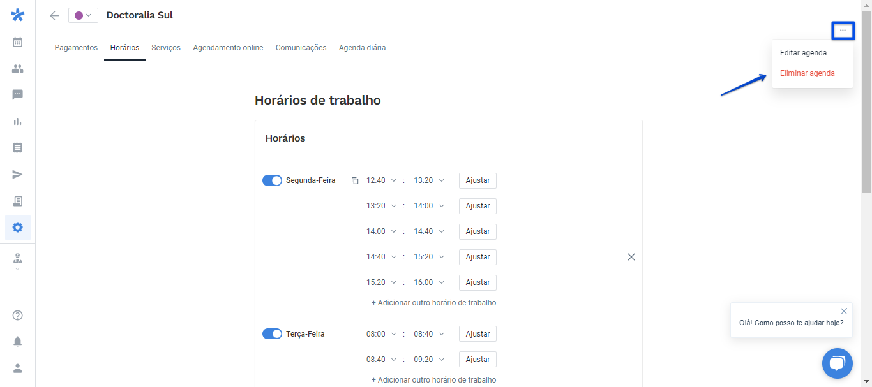Screen dimensions: 872x387
Task: Remove the 14:40 to 15:20 time slot
Action: pyautogui.click(x=631, y=257)
